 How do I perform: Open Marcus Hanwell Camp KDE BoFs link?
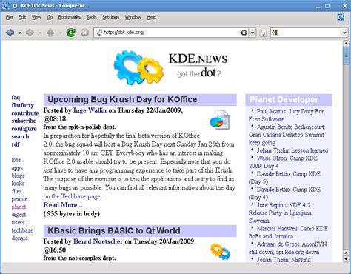(288, 233)
